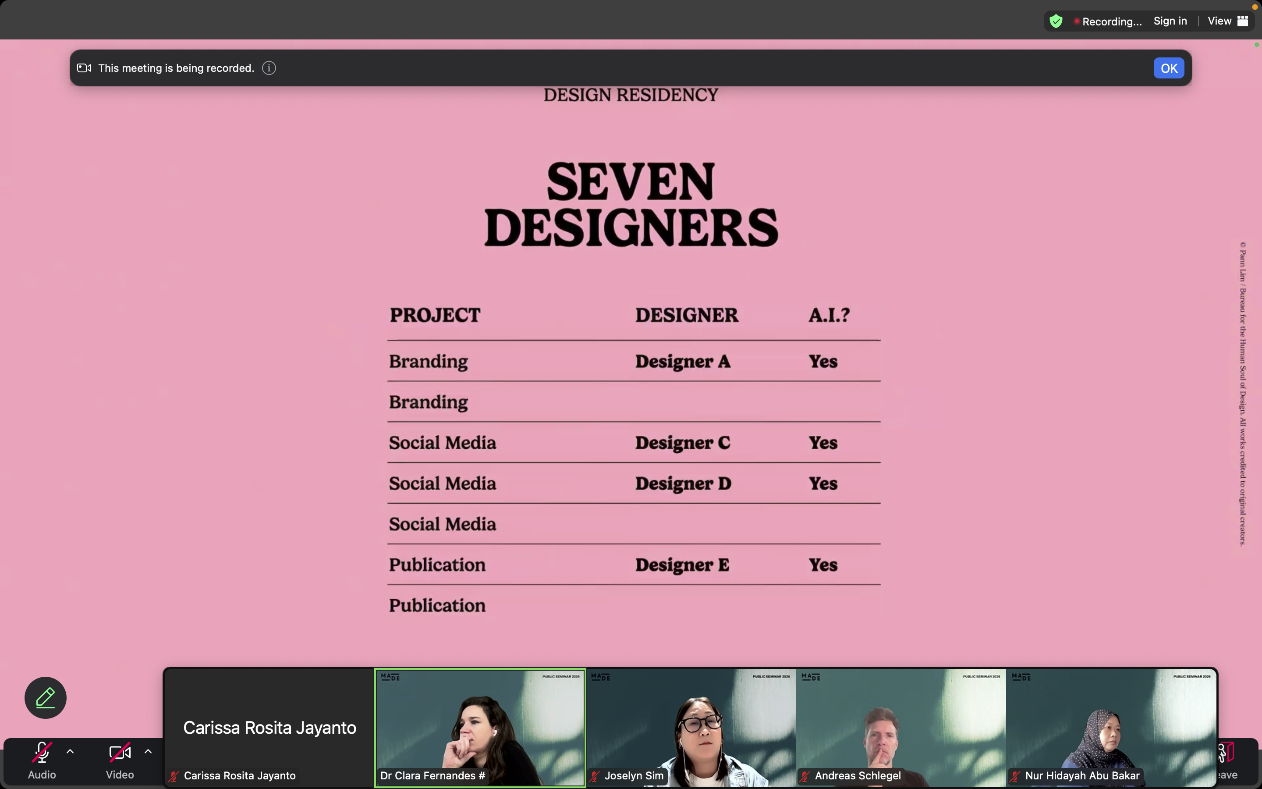Select Nur Hidayah Abu Bakar video tile
Screen dimensions: 1262x789
[1111, 728]
